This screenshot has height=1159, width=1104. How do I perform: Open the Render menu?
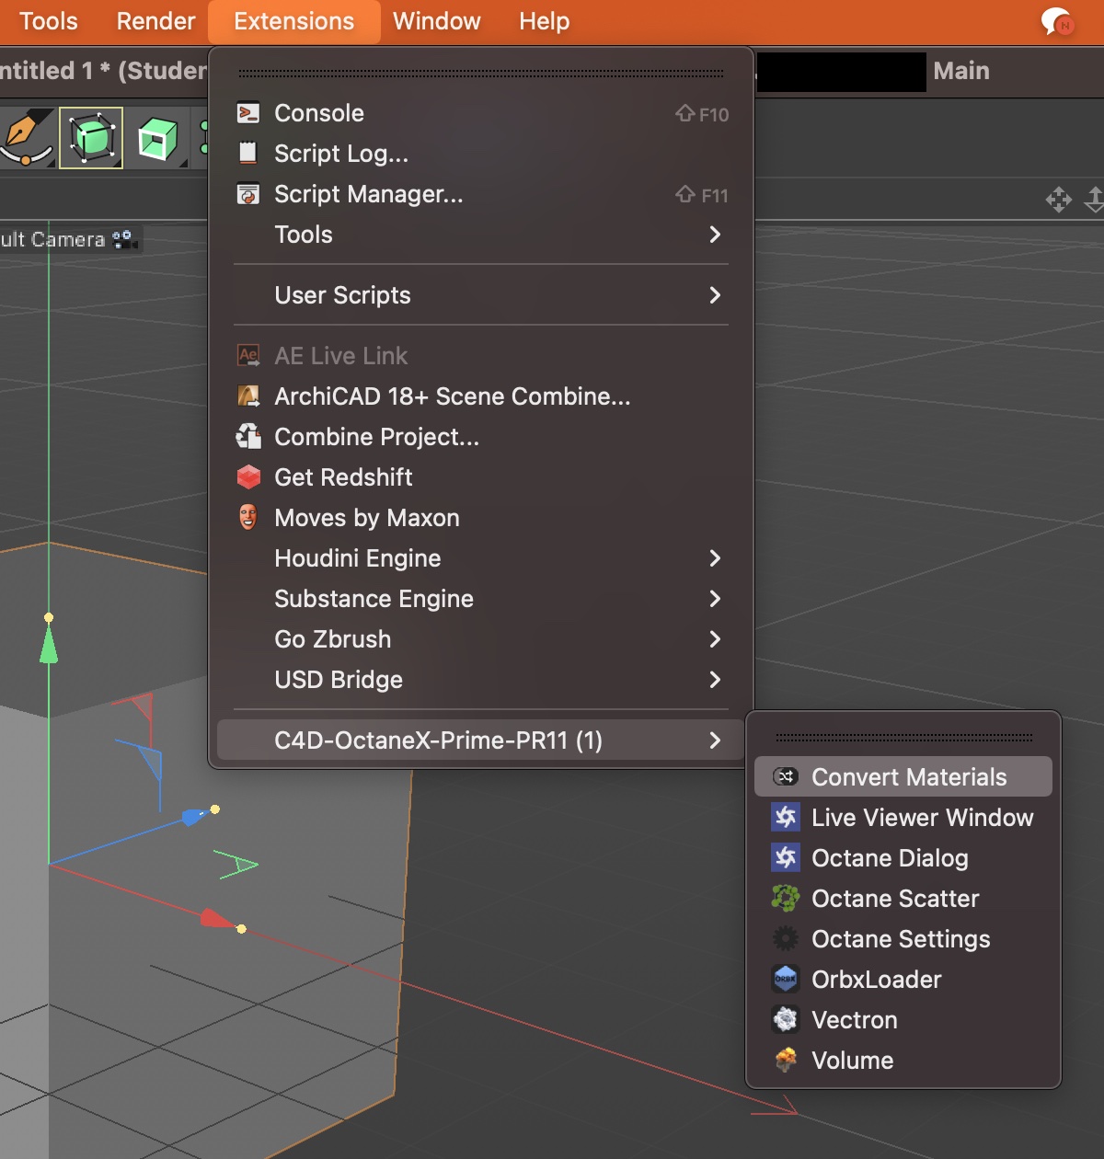[155, 21]
